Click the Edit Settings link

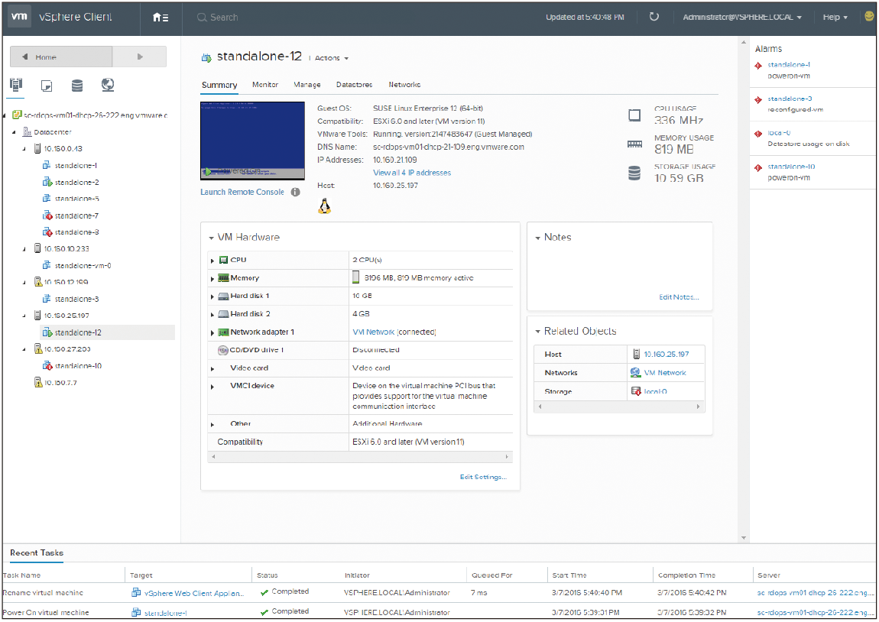pos(483,477)
